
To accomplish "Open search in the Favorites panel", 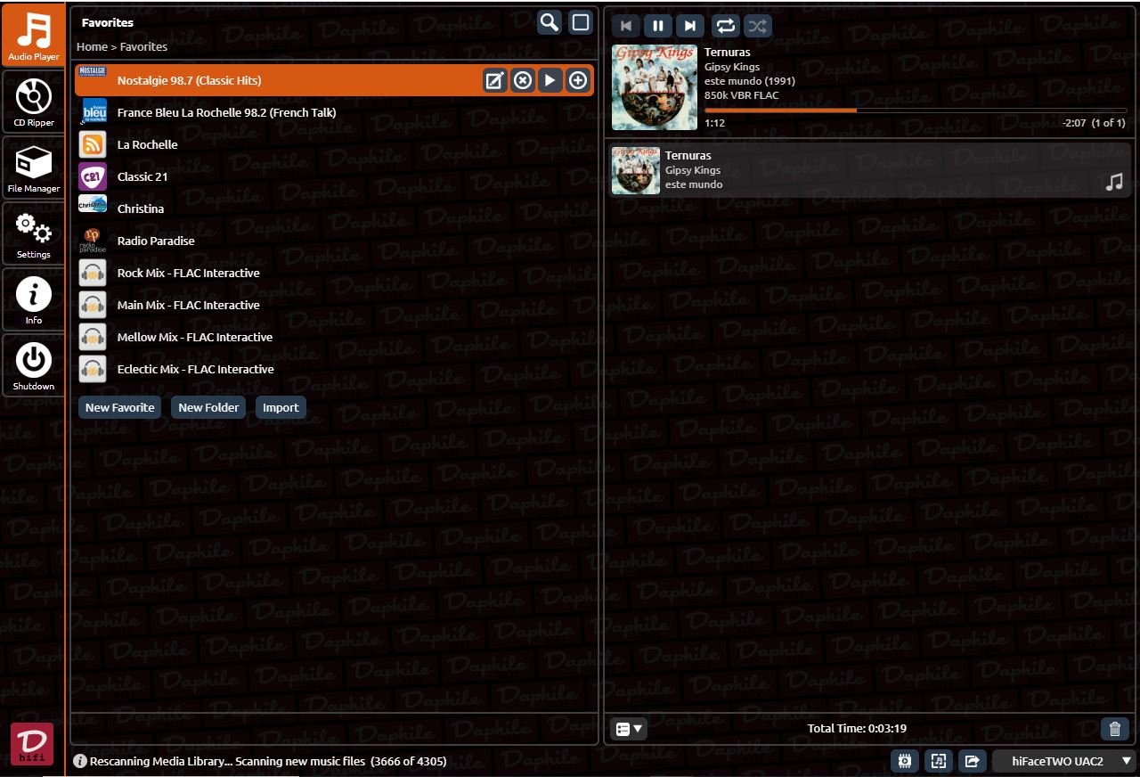I will [x=550, y=22].
